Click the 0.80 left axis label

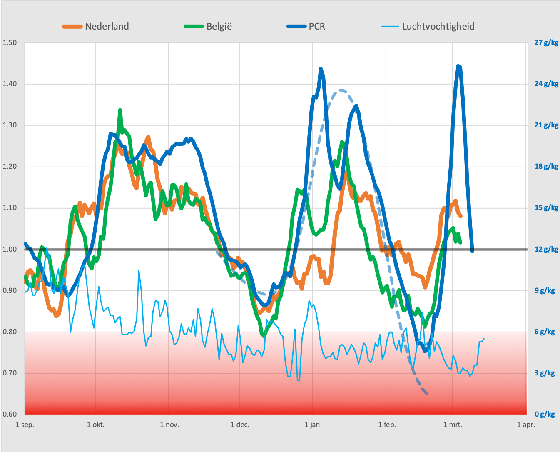click(x=10, y=332)
